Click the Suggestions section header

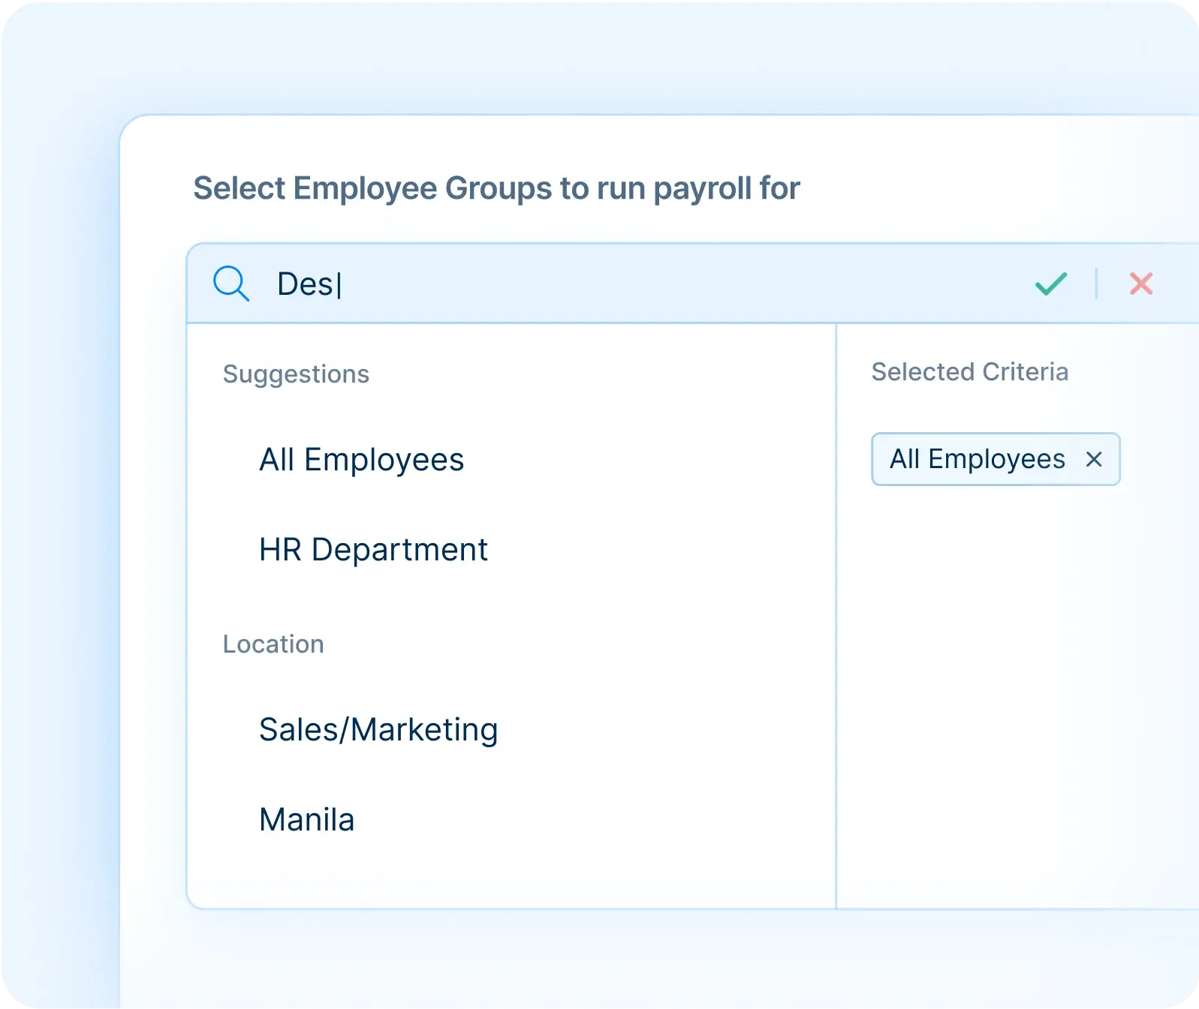click(296, 374)
